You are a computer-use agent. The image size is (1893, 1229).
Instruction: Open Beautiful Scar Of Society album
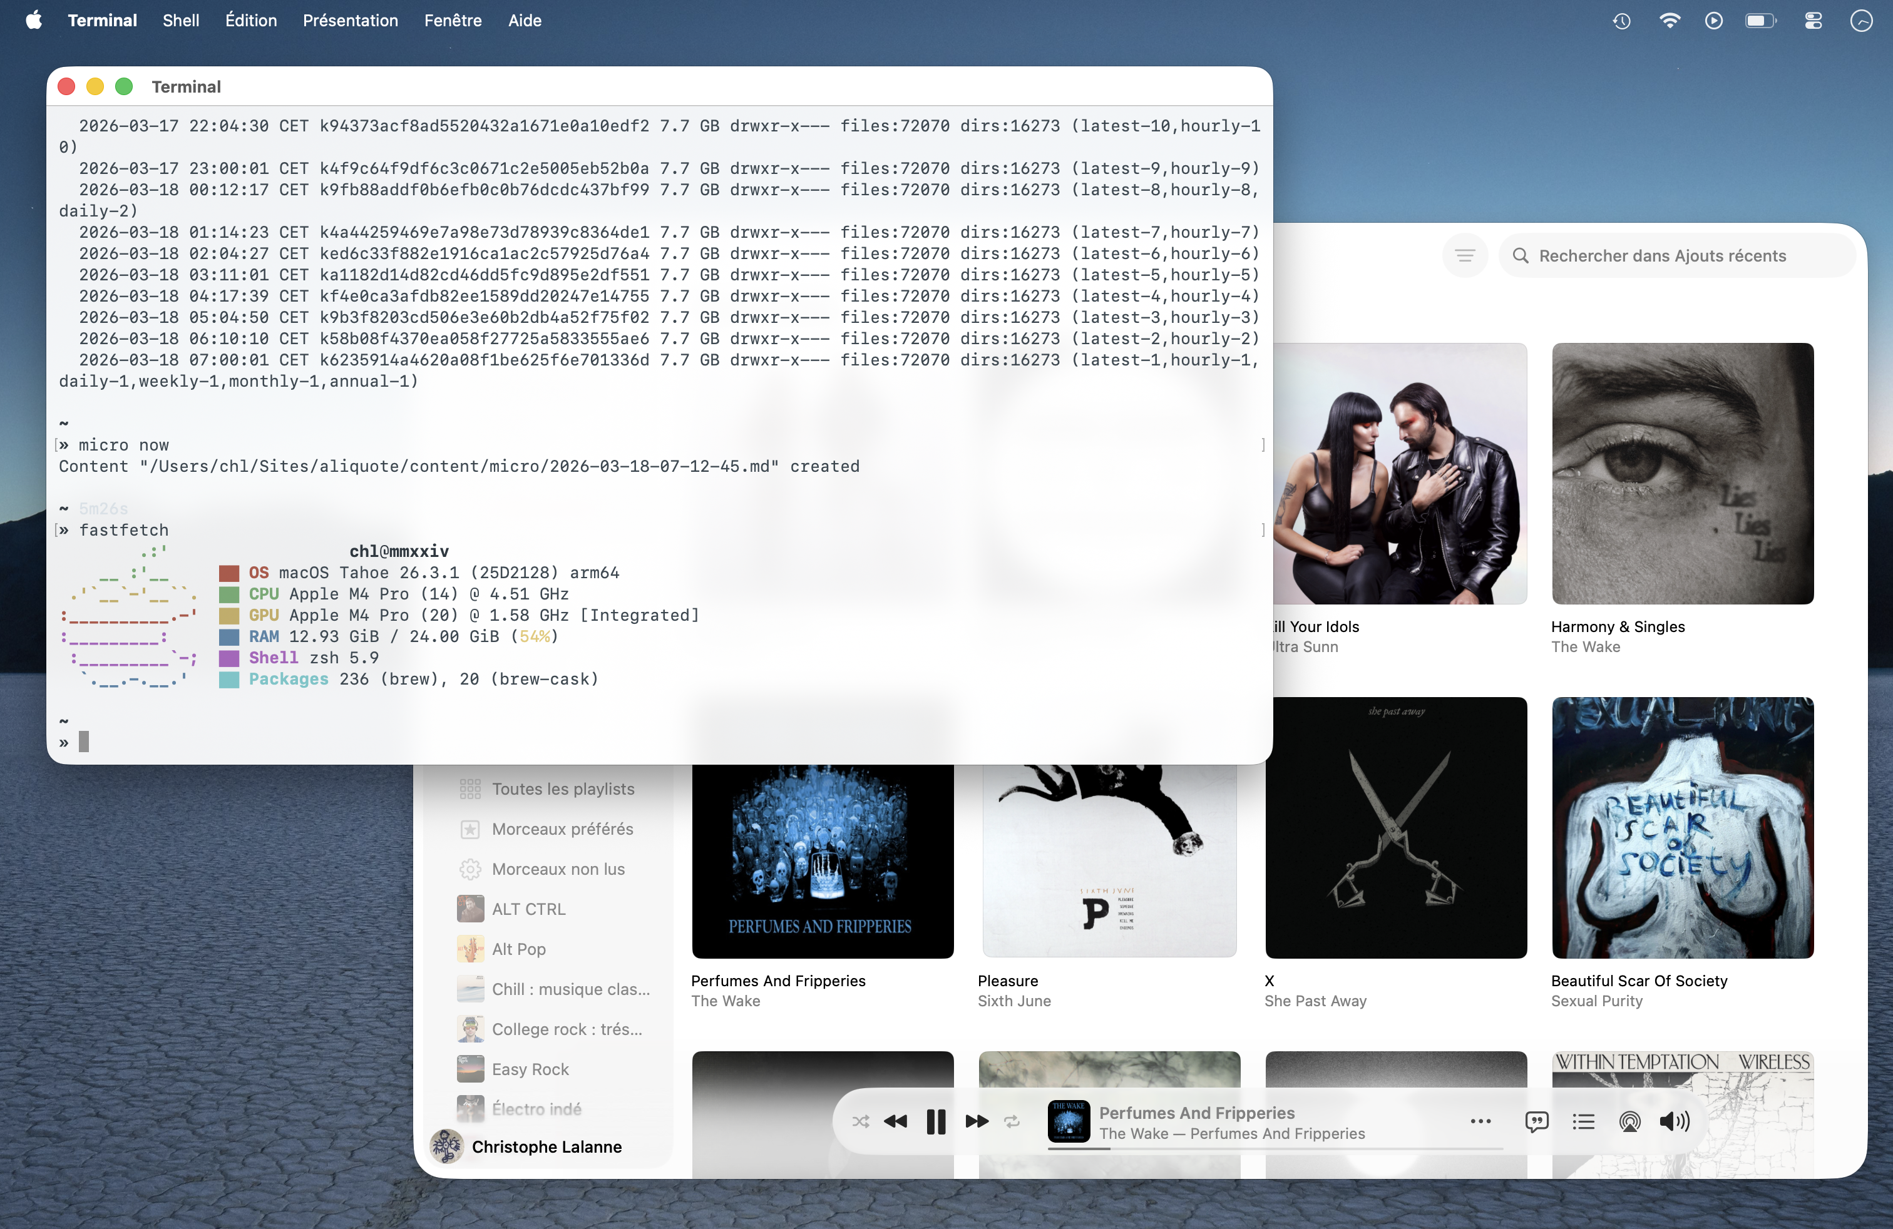pos(1682,827)
